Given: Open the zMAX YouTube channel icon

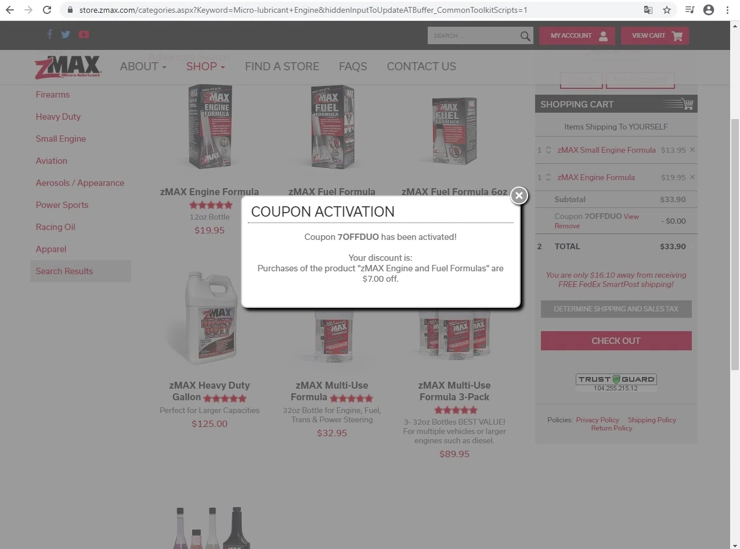Looking at the screenshot, I should [84, 34].
